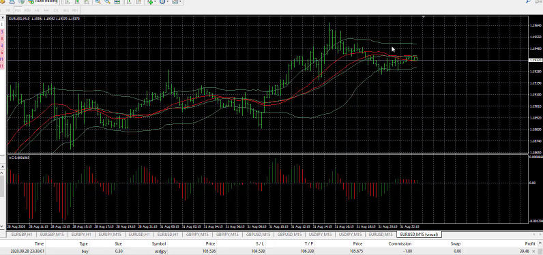Open the USDJPY,M15 chart tab
The height and width of the screenshot is (255, 543).
(351, 235)
